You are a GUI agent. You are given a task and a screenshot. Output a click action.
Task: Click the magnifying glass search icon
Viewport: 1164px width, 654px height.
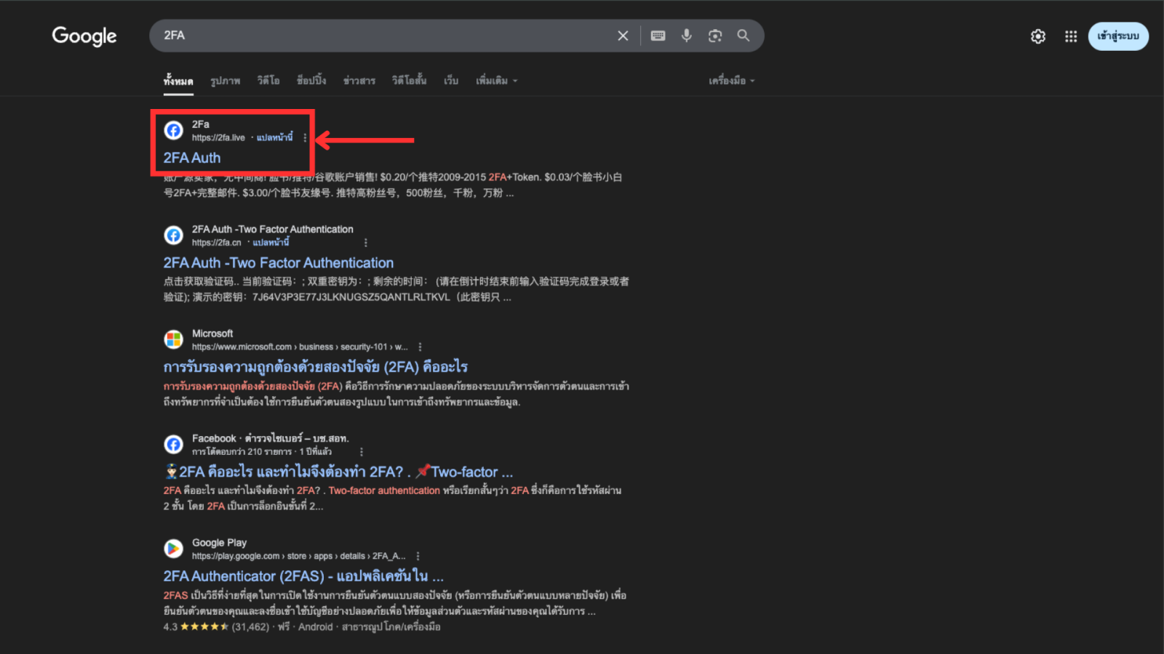[743, 36]
